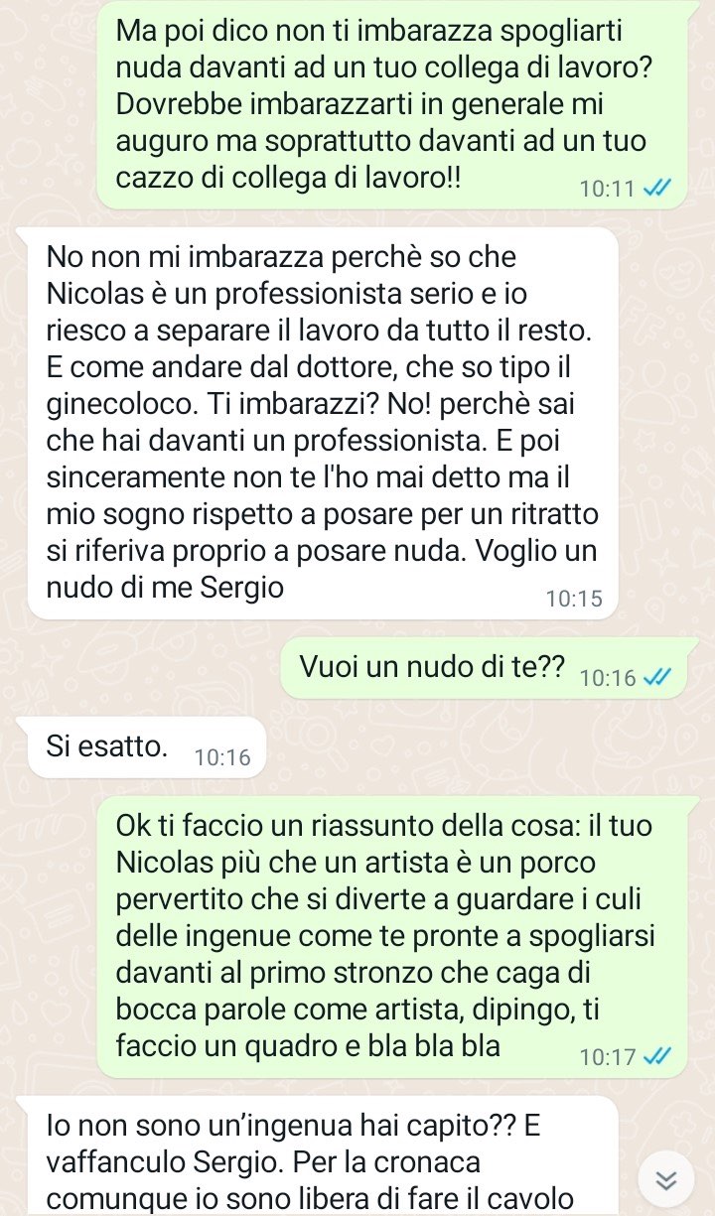Click the 10:16 timestamp next to 'Si esatto.'

click(x=223, y=757)
